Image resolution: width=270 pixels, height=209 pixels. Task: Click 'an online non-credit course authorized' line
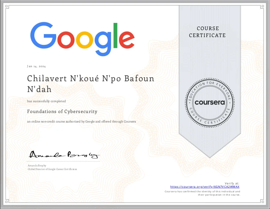click(81, 122)
